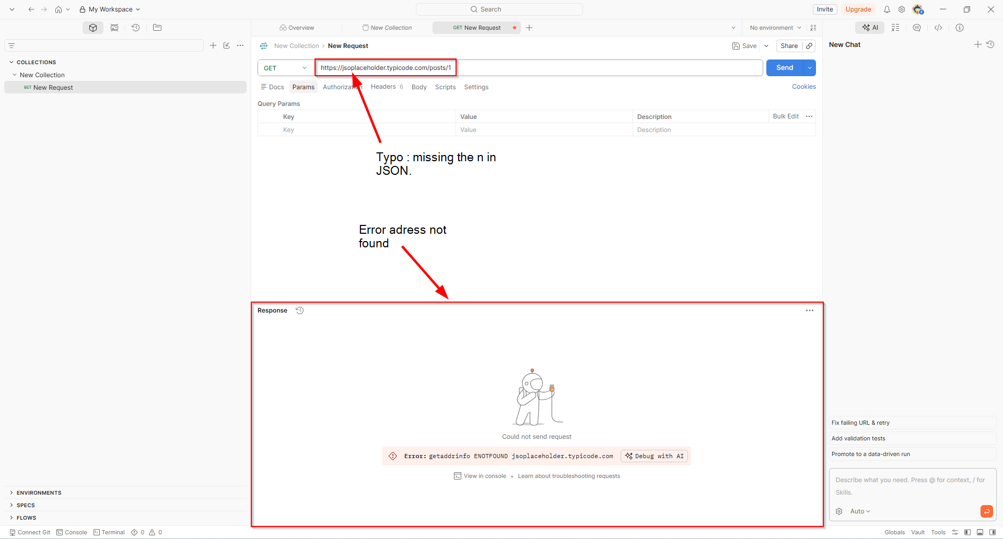Viewport: 1003px width, 539px height.
Task: Expand the SPECS section
Action: coord(11,505)
